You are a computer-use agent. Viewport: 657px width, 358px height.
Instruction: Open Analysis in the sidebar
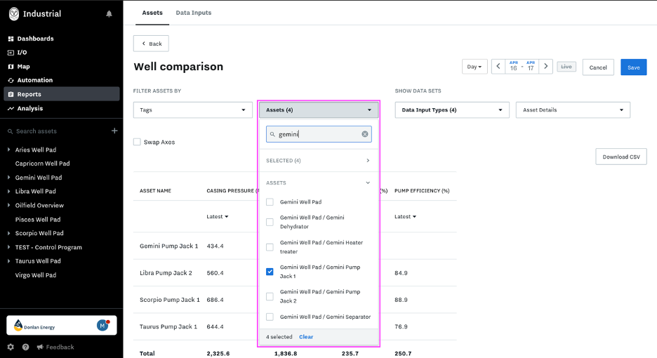[x=29, y=108]
